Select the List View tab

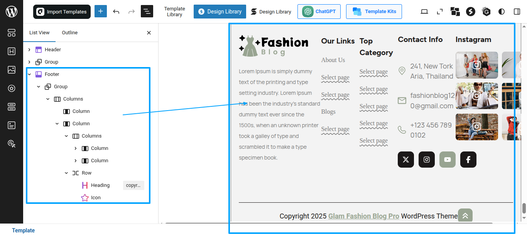pos(39,33)
